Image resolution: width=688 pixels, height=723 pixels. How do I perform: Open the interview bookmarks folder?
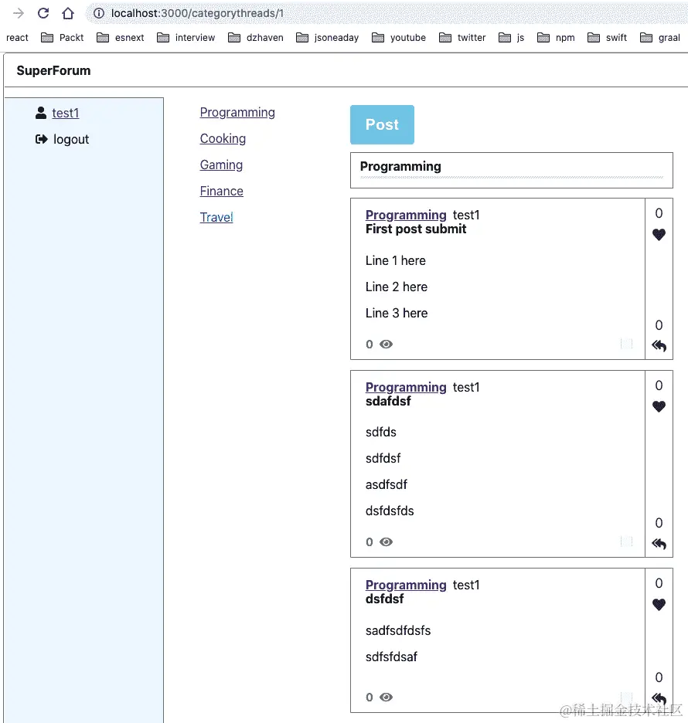point(186,38)
